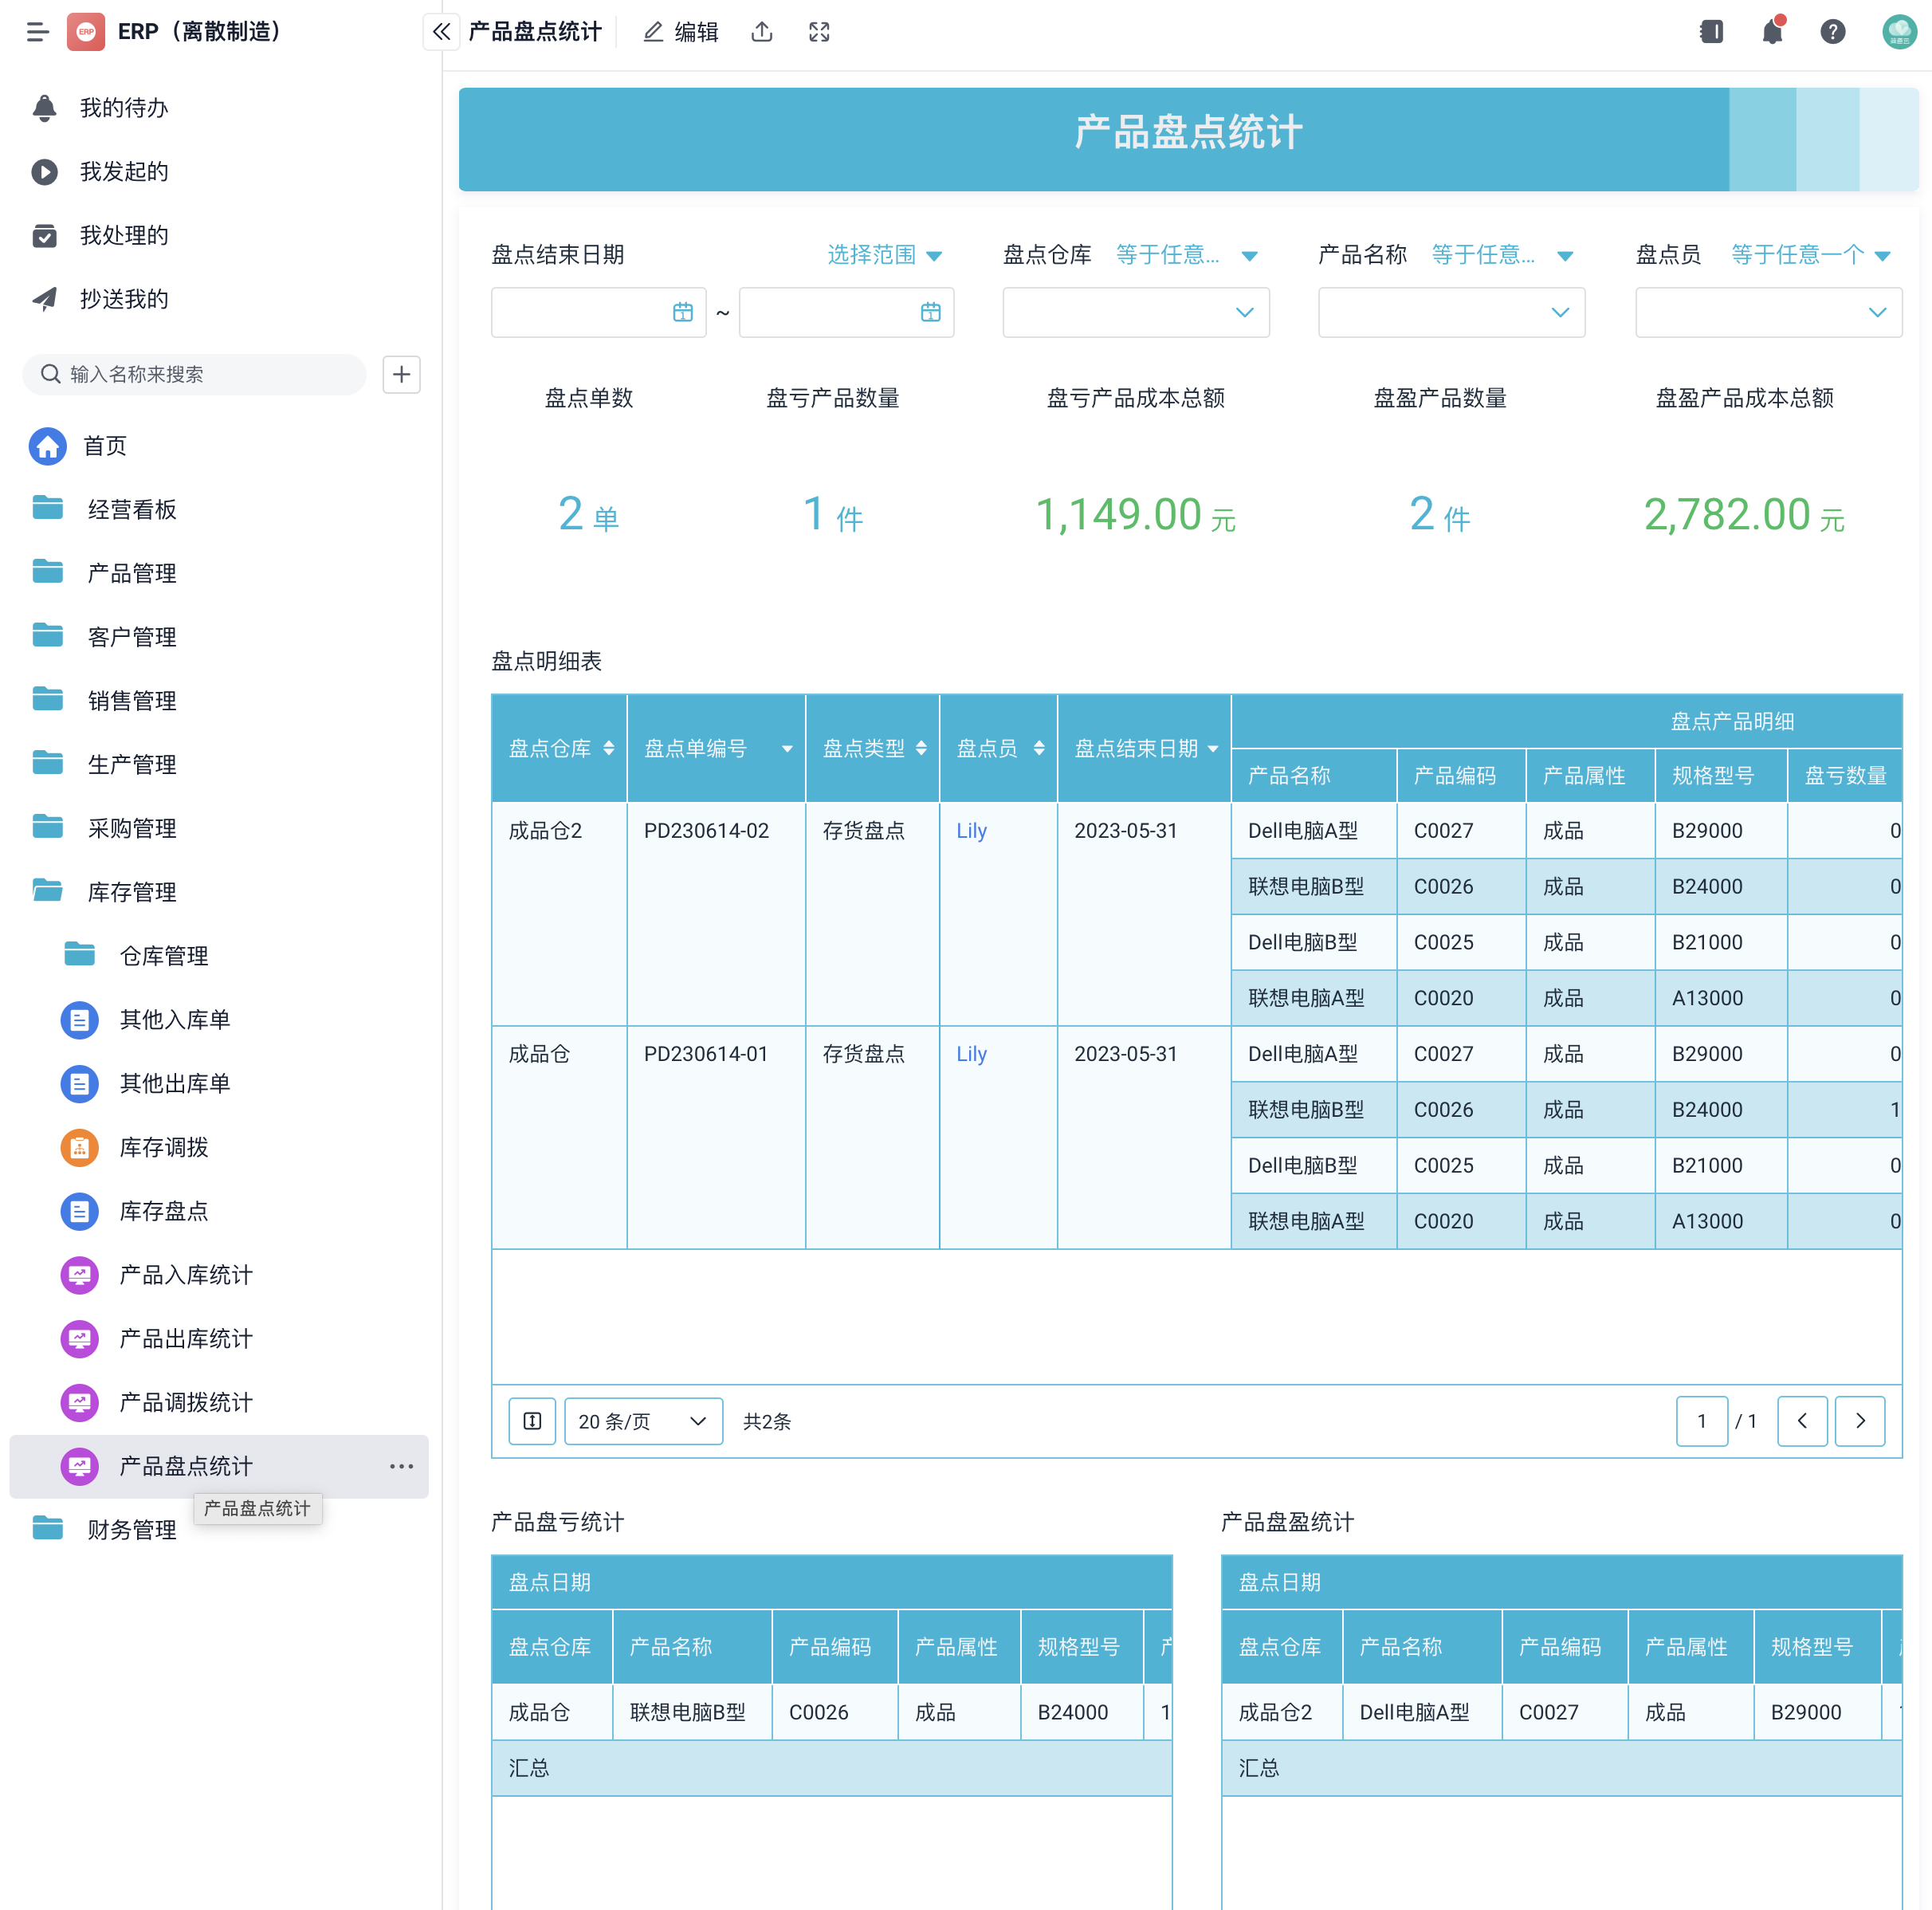Click the next page arrow button

tap(1860, 1421)
